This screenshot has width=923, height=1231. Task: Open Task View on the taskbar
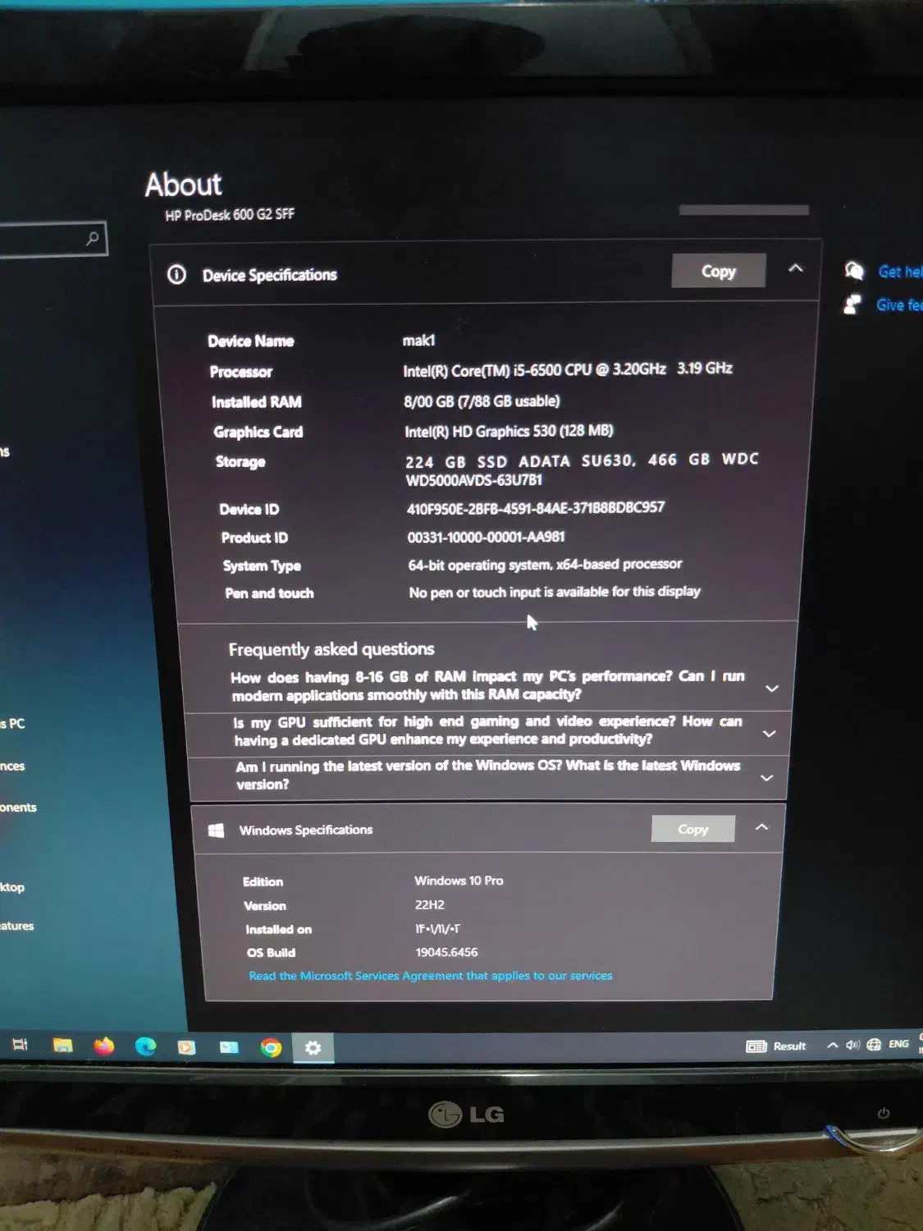[21, 1044]
